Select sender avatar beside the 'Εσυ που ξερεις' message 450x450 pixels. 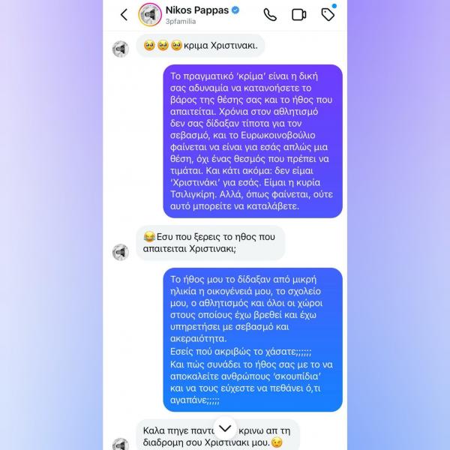121,252
